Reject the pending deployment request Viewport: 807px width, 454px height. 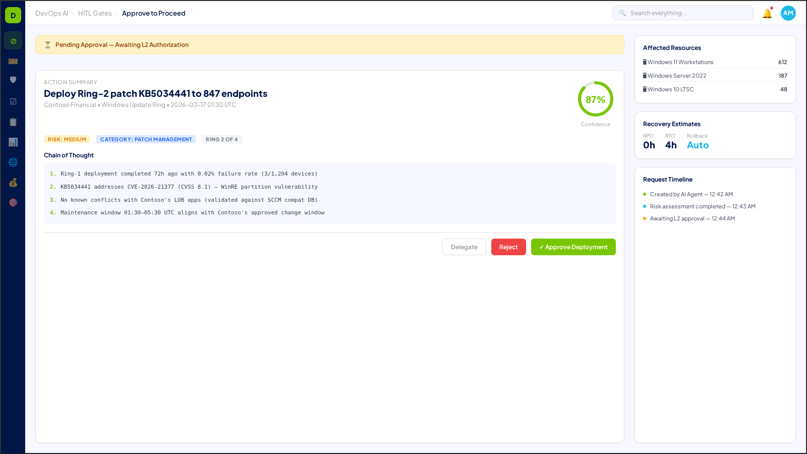point(508,247)
